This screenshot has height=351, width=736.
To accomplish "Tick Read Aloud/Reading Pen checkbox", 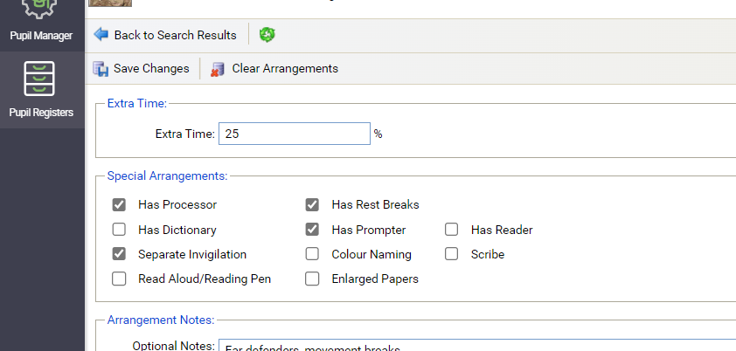I will coord(119,279).
